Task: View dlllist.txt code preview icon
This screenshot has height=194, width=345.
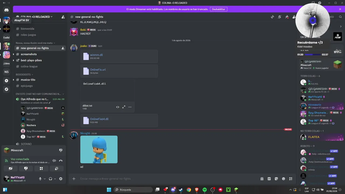Action: pyautogui.click(x=118, y=107)
